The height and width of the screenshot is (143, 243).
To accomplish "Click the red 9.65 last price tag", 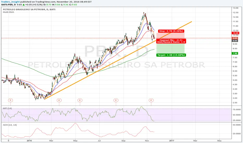I will (x=235, y=38).
